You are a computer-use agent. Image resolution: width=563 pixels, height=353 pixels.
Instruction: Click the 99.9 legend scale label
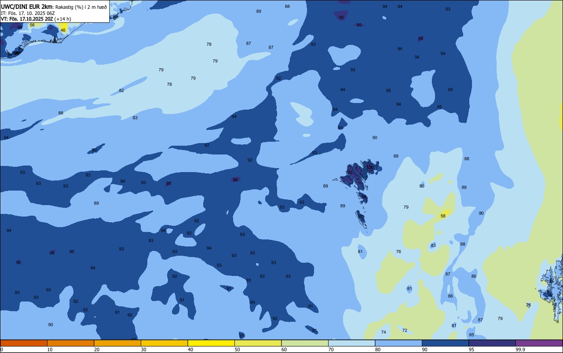520,349
